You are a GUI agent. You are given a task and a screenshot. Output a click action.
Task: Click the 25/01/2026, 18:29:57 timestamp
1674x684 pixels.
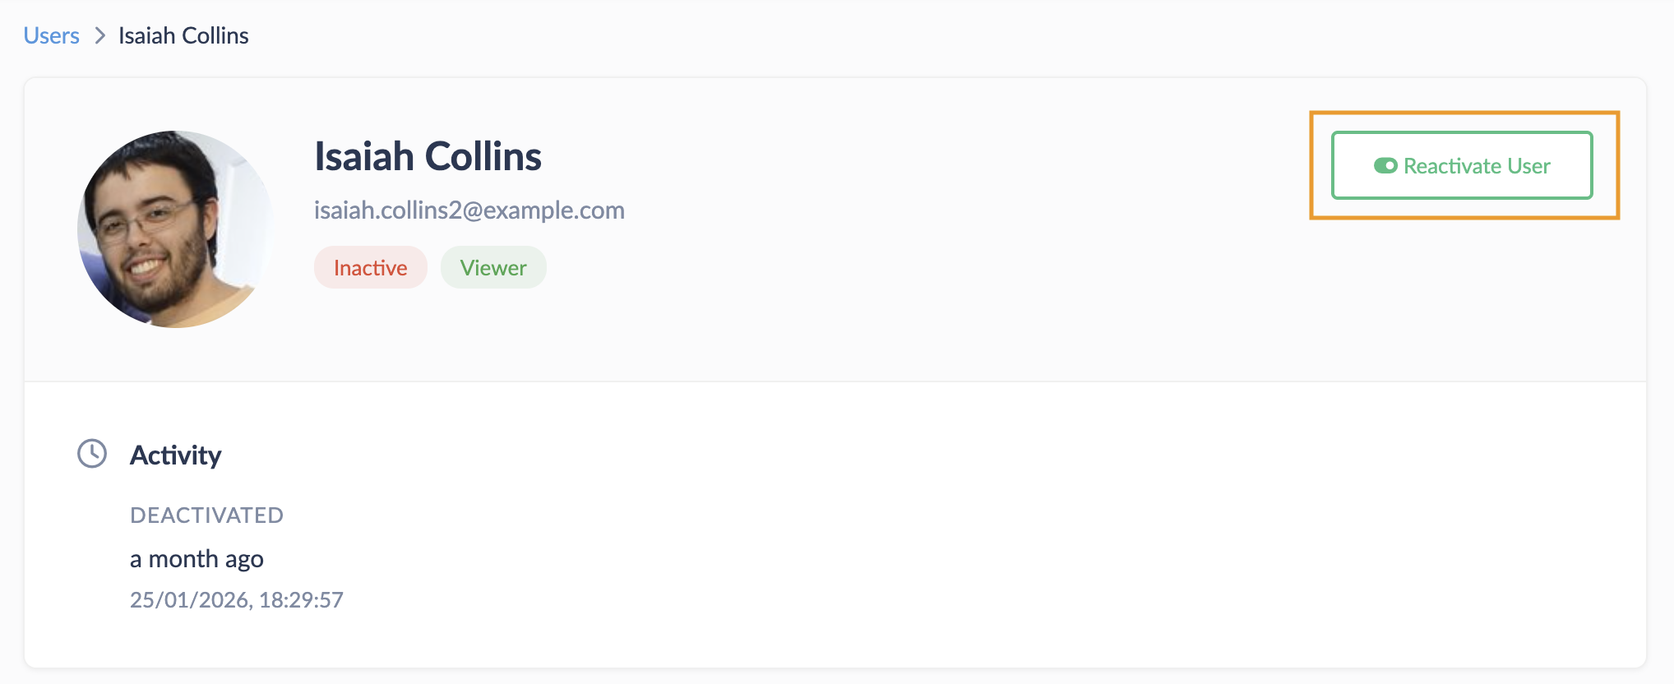pyautogui.click(x=236, y=600)
